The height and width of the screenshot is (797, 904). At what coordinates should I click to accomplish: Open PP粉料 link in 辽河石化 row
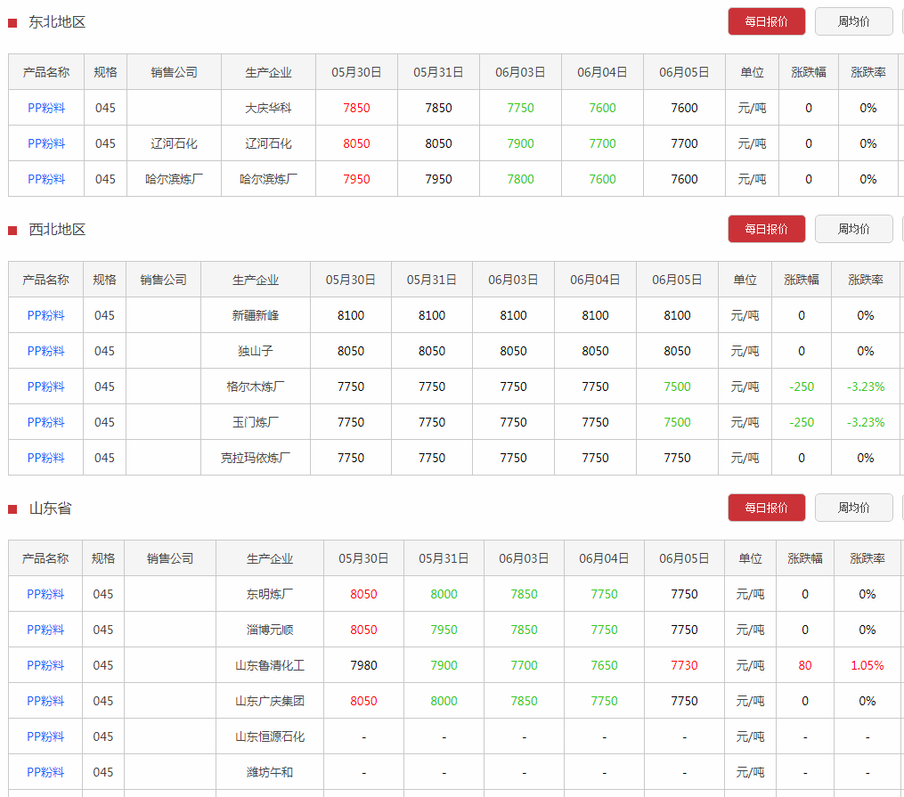(46, 143)
